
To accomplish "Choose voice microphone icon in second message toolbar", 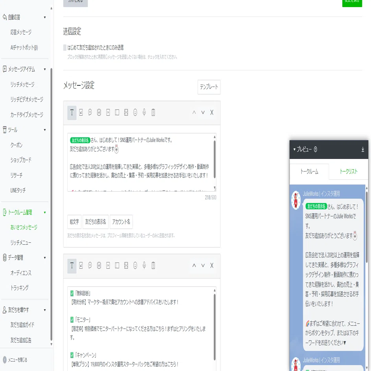I will (144, 266).
